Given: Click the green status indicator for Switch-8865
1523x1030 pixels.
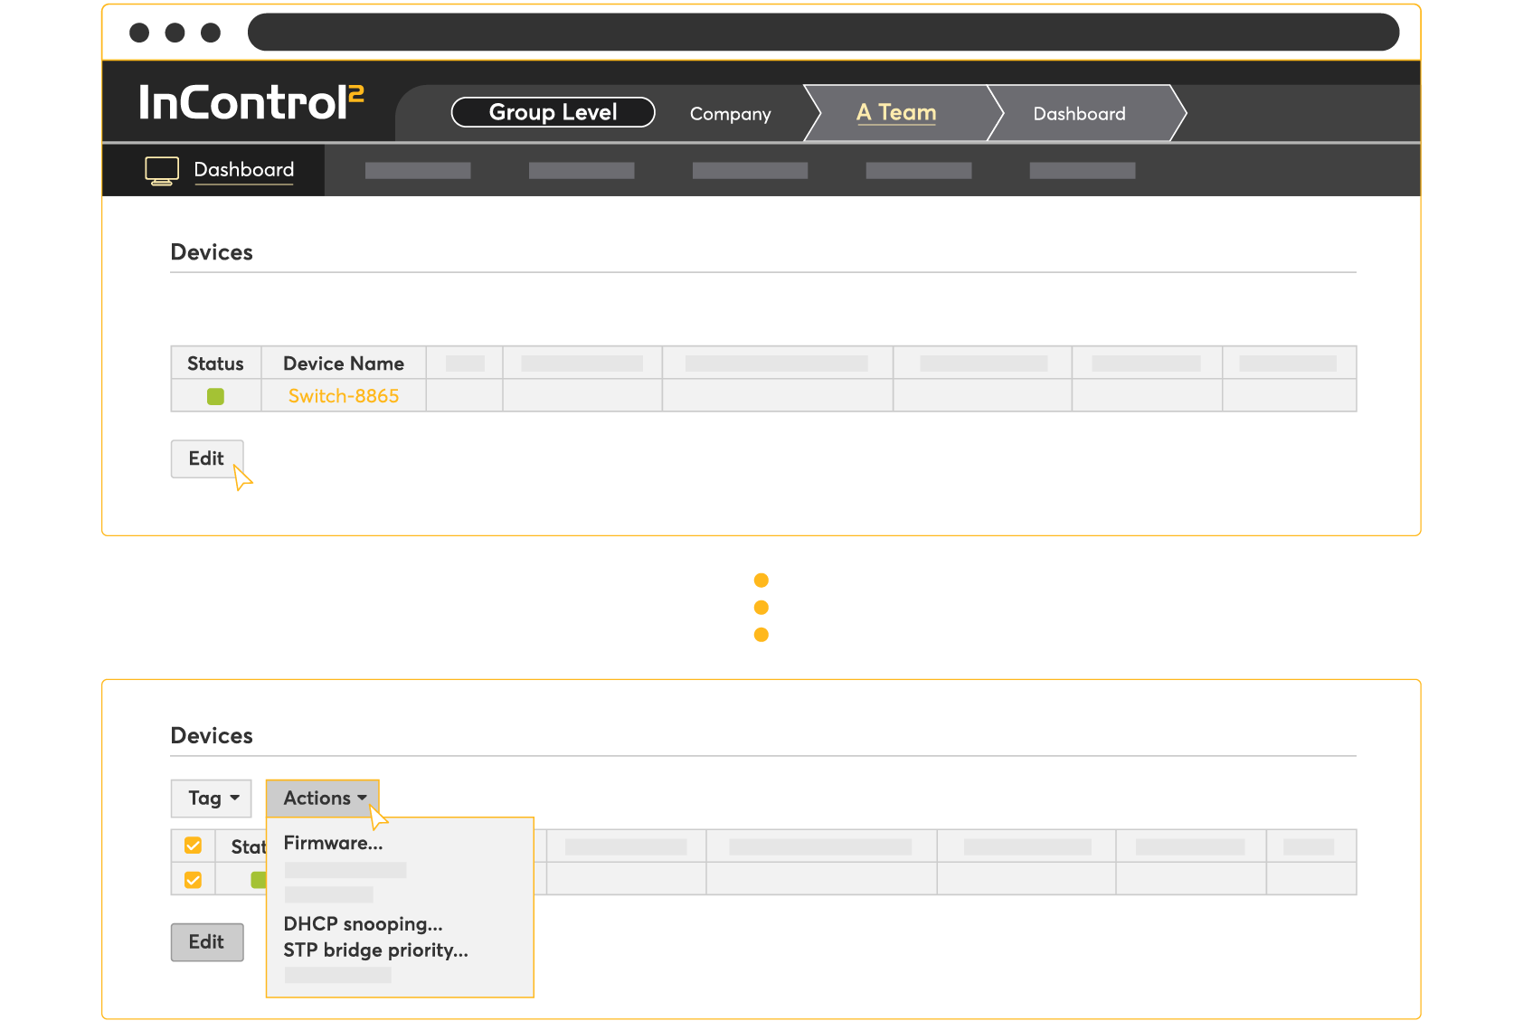Looking at the screenshot, I should [214, 395].
